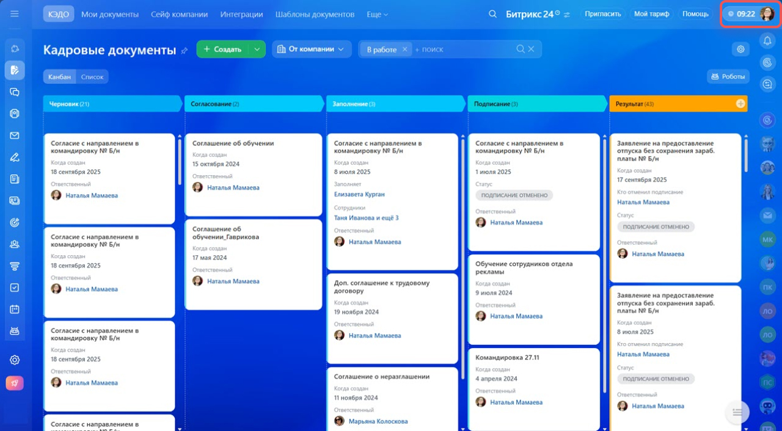Open the notifications bell icon
This screenshot has height=431, width=782.
pos(767,41)
